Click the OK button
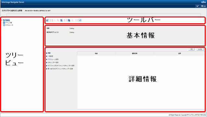Image resolution: width=207 pixels, height=117 pixels. pyautogui.click(x=191, y=49)
